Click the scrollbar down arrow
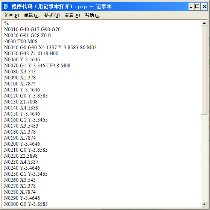The height and width of the screenshot is (210, 210). point(204,204)
